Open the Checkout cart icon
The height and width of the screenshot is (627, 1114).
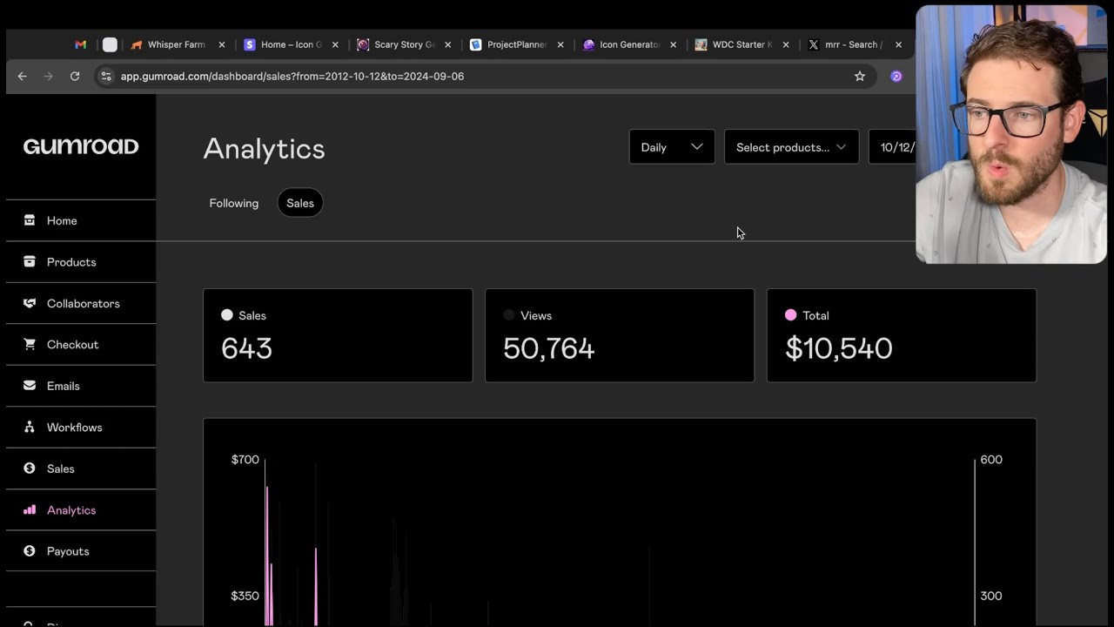(x=30, y=345)
